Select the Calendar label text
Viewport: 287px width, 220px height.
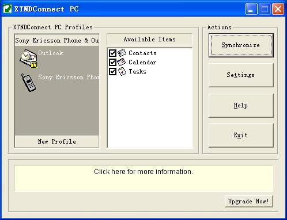coord(142,62)
